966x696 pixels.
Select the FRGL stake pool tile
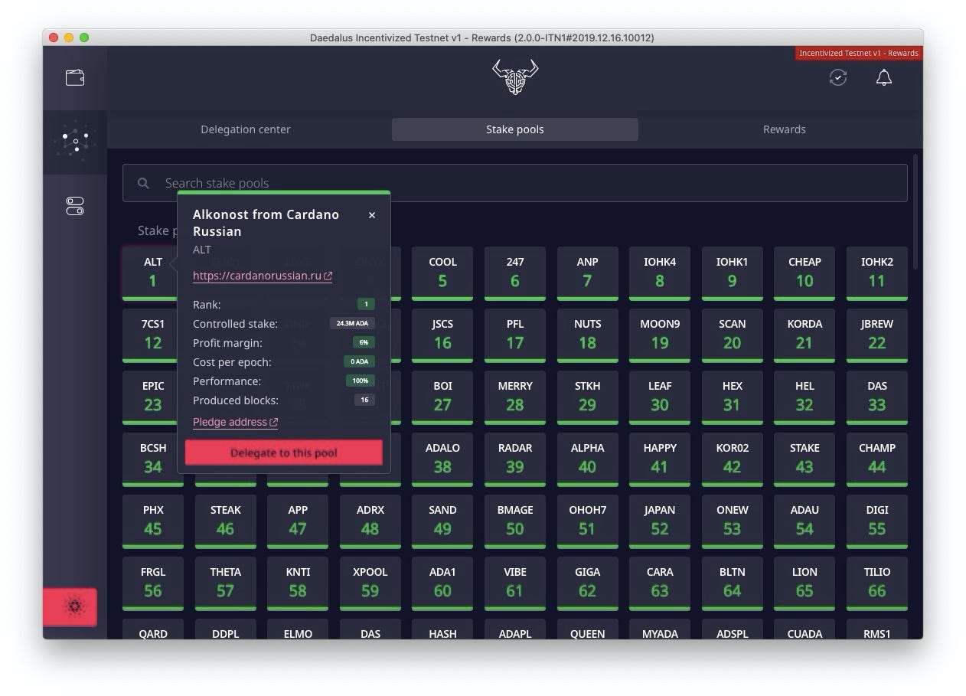153,583
